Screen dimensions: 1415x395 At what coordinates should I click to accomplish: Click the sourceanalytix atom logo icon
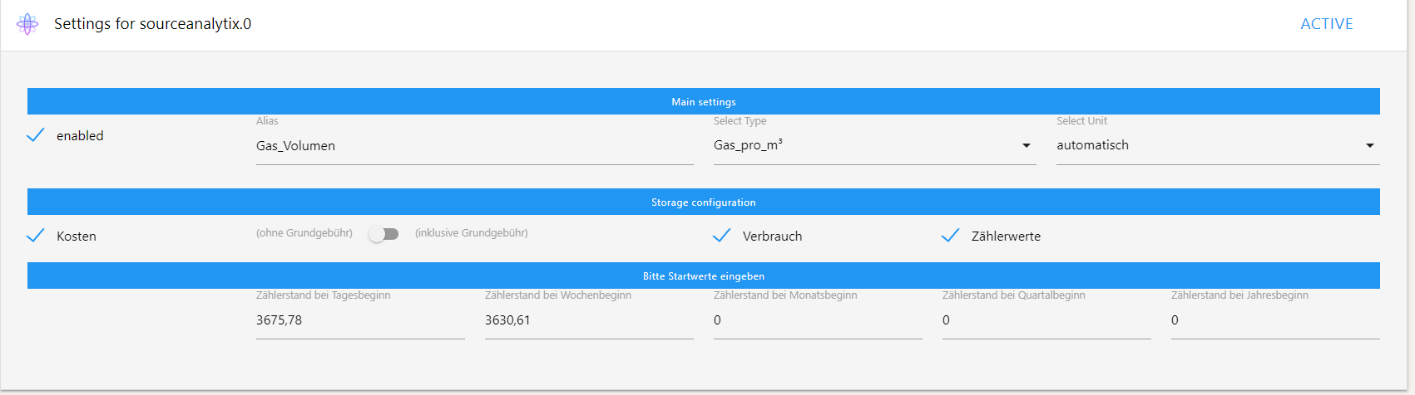coord(27,24)
